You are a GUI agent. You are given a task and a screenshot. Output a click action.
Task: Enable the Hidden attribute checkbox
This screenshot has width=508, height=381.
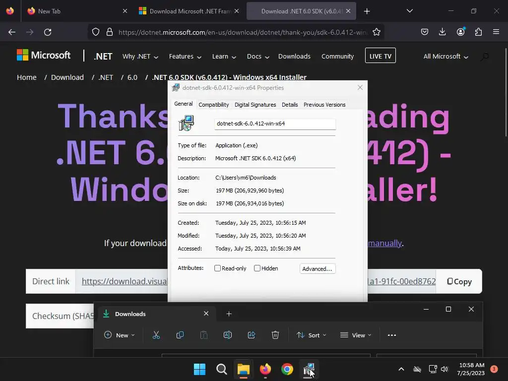(257, 268)
